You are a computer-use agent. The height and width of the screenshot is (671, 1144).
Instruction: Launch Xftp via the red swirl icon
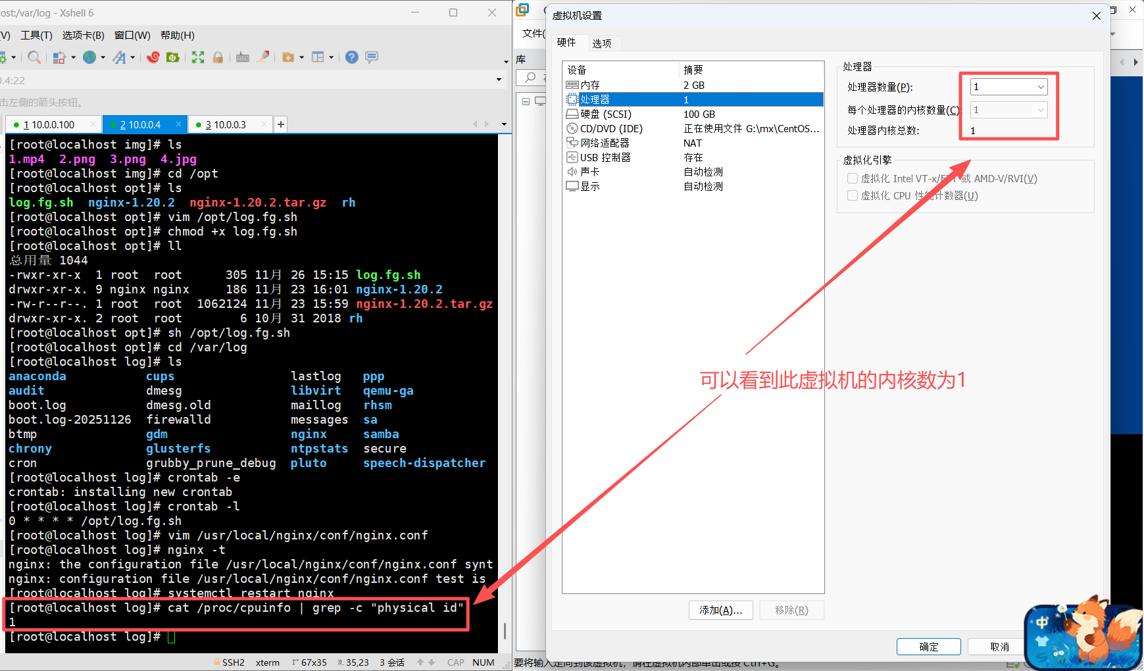pyautogui.click(x=153, y=57)
